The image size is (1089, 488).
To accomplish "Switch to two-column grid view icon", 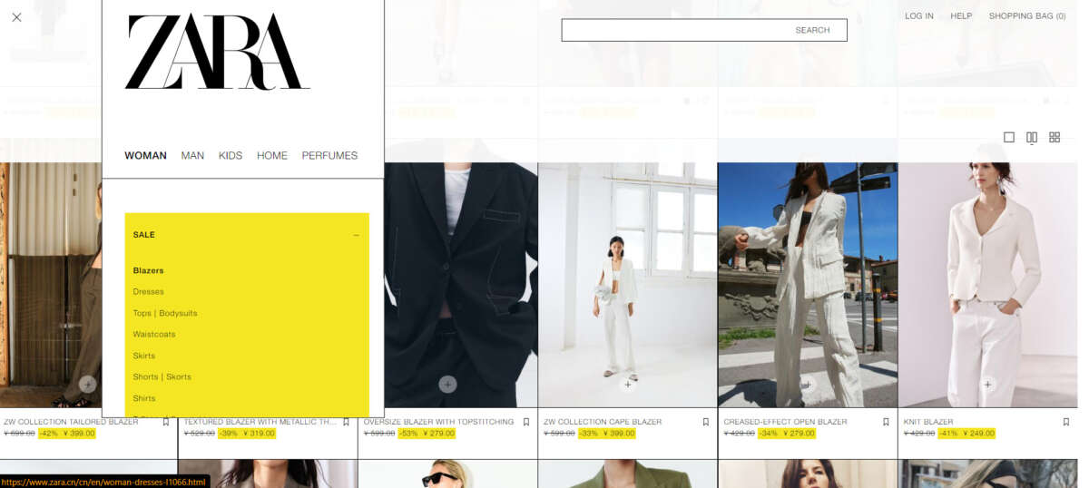I will pos(1032,137).
